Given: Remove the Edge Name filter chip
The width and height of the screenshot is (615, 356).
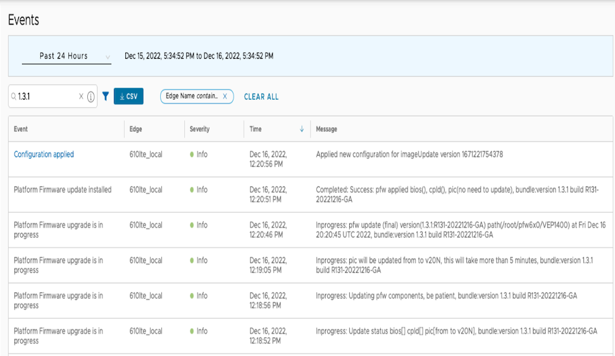Looking at the screenshot, I should (225, 97).
